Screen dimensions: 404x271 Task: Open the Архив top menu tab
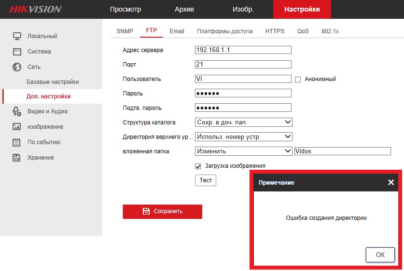click(x=184, y=9)
